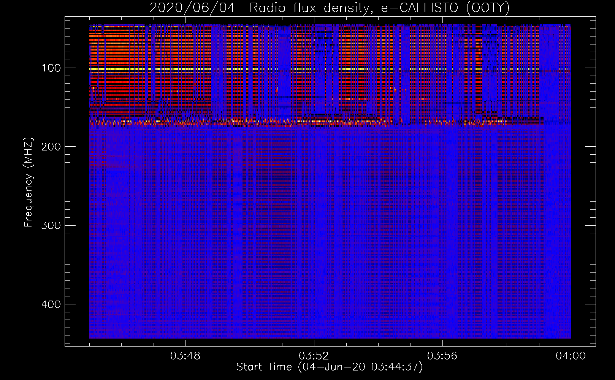Viewport: 615px width, 380px height.
Task: Click the 400 frequency tick label
Action: tap(51, 304)
